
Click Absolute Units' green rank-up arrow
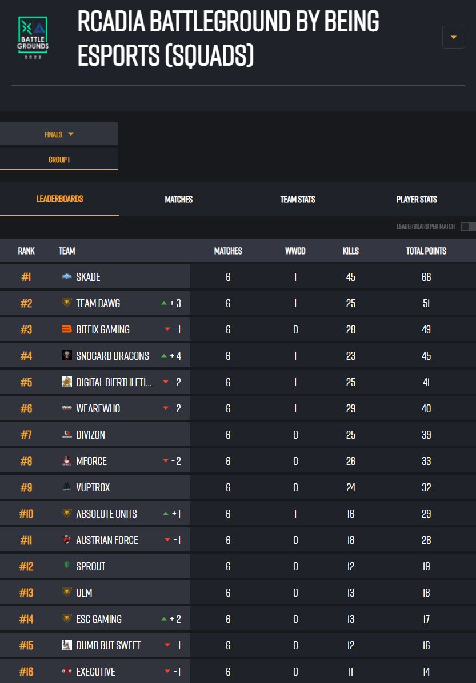[166, 514]
